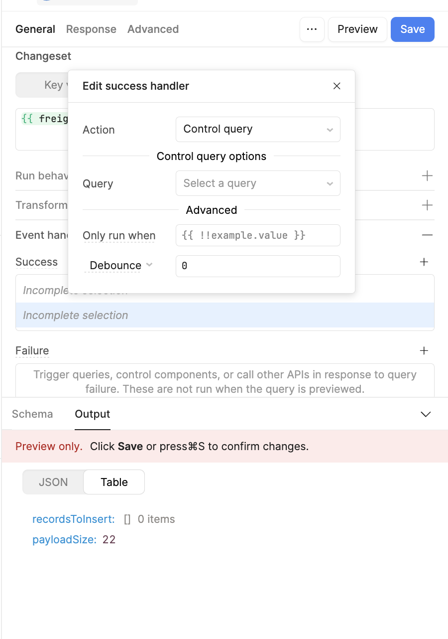Open the Debounce type dropdown
This screenshot has height=639, width=448.
(x=121, y=266)
